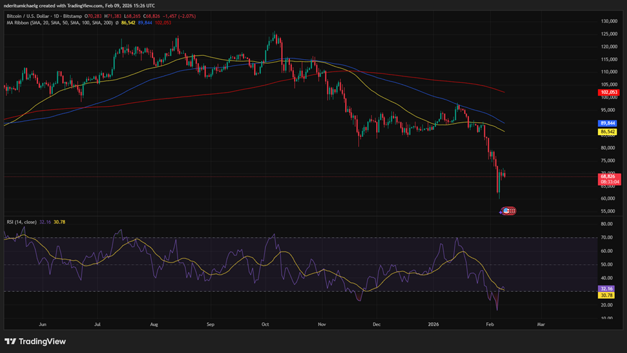Click the Feb label on time axis
The image size is (627, 353).
pyautogui.click(x=490, y=325)
